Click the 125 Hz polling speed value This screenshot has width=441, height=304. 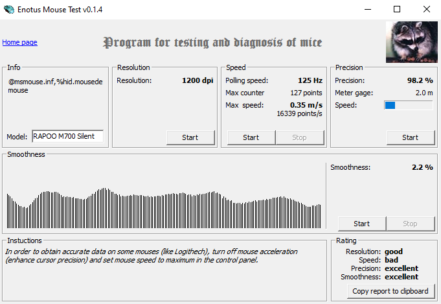(310, 80)
